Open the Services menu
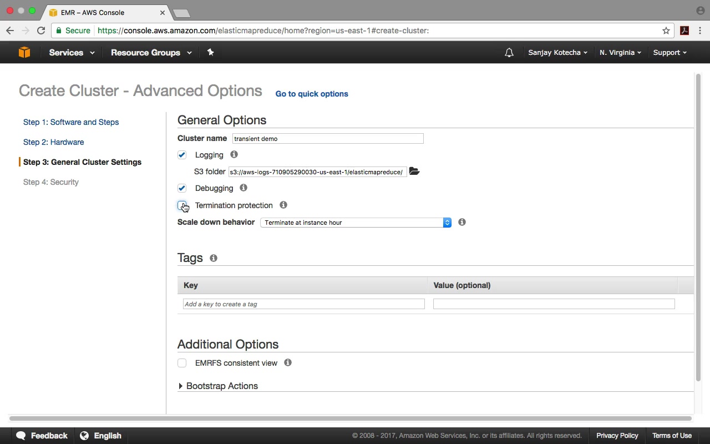Image resolution: width=710 pixels, height=444 pixels. click(72, 53)
